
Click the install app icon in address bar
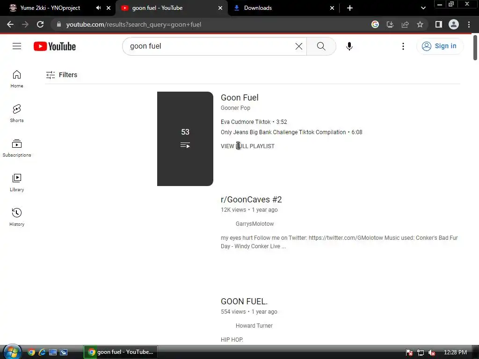click(x=390, y=24)
